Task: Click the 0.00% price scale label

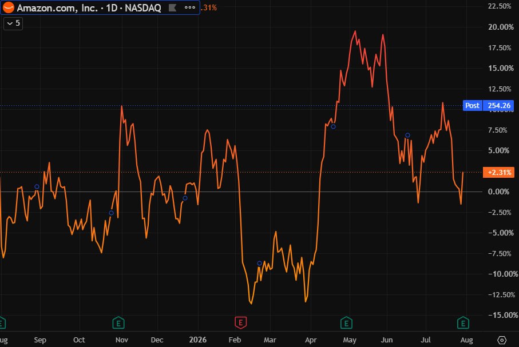Action: [x=498, y=192]
